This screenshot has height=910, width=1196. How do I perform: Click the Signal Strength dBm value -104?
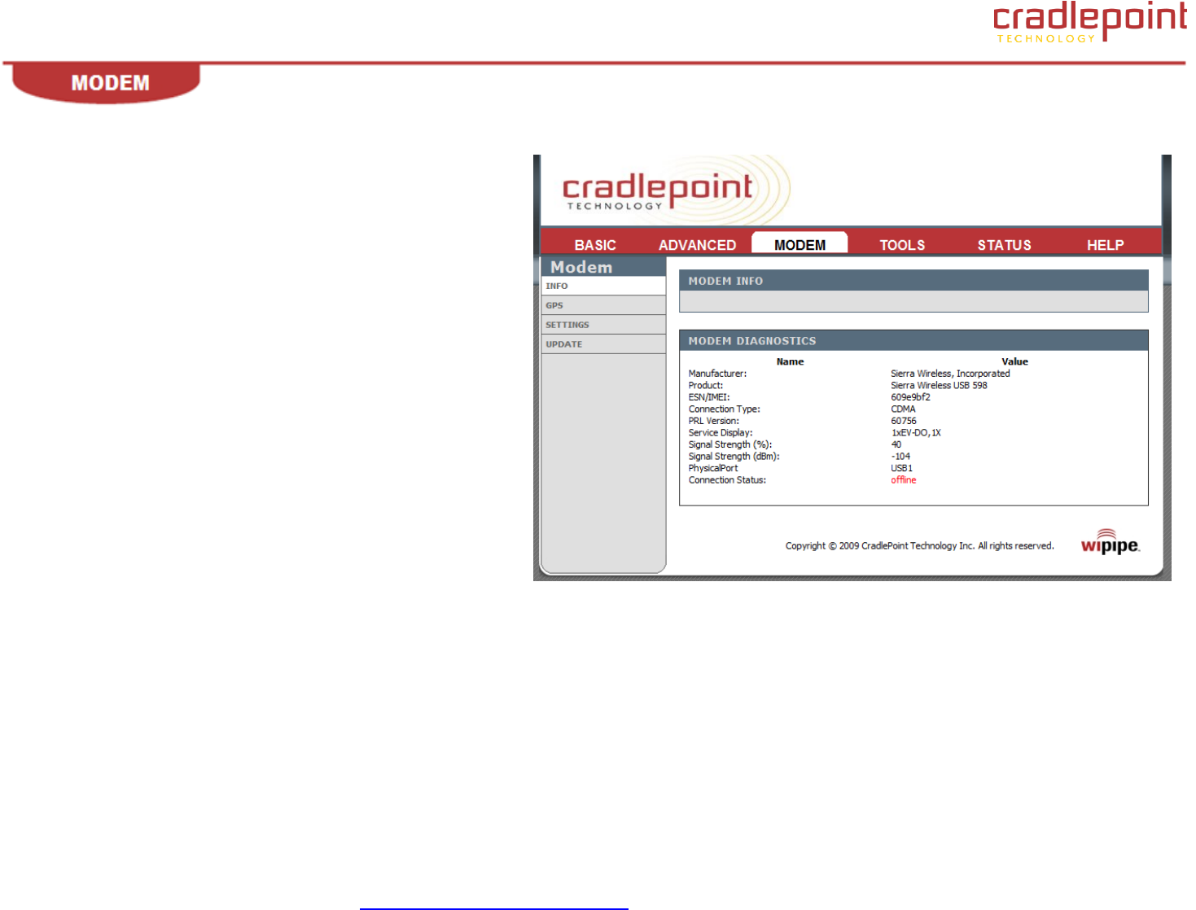900,457
